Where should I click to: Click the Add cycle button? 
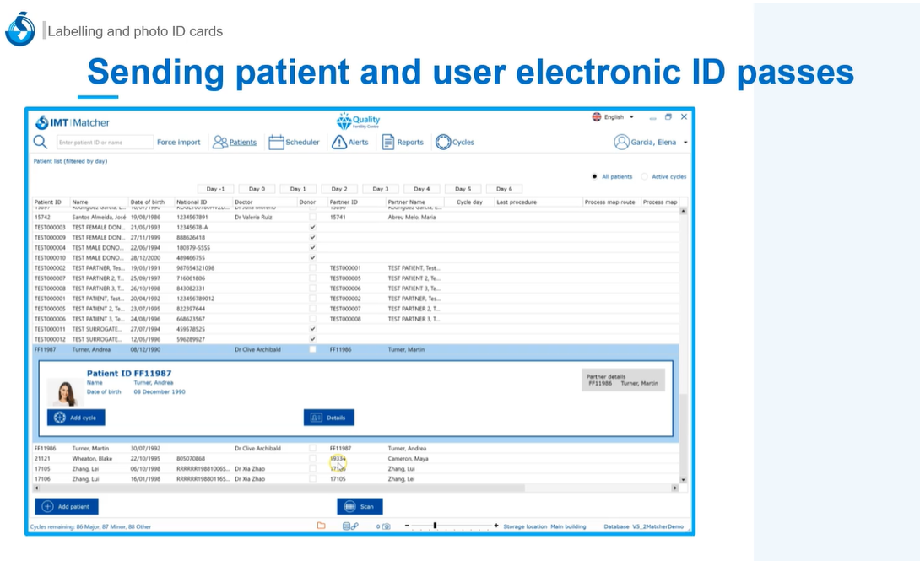tap(76, 418)
